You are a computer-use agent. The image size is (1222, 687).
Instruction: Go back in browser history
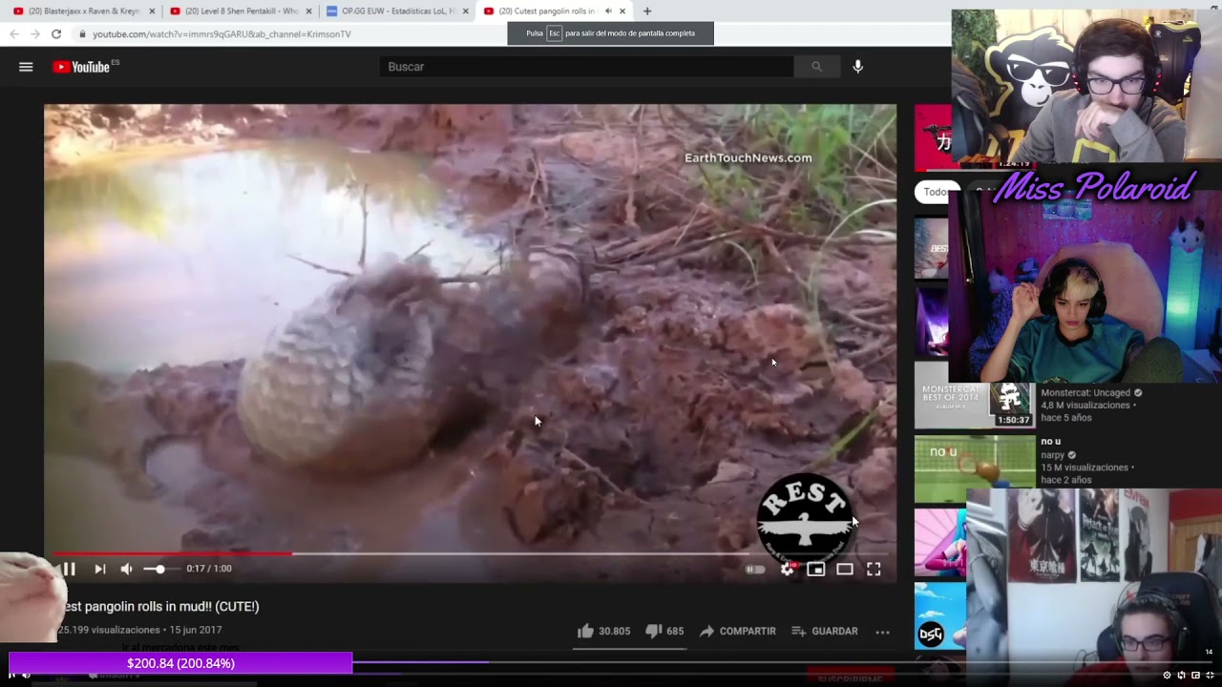[14, 33]
